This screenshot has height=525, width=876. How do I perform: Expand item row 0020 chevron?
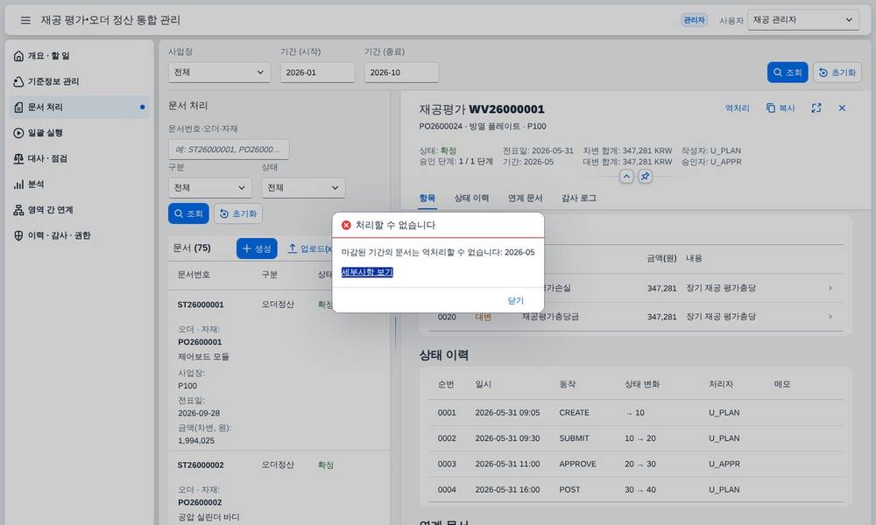point(830,317)
